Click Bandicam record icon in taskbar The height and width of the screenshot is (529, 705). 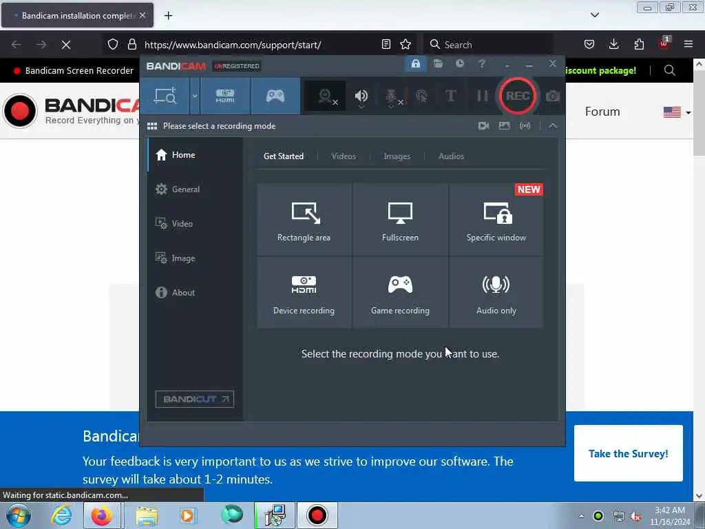coord(317,515)
